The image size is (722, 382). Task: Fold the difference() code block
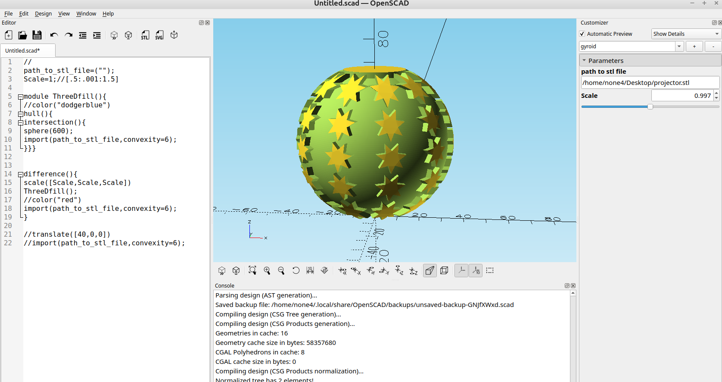click(20, 175)
